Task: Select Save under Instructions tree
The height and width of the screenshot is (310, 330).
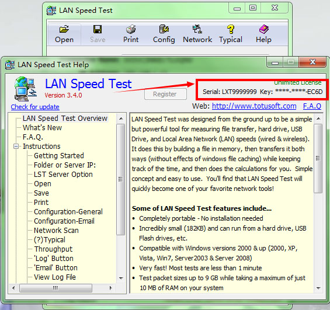Action: click(41, 193)
